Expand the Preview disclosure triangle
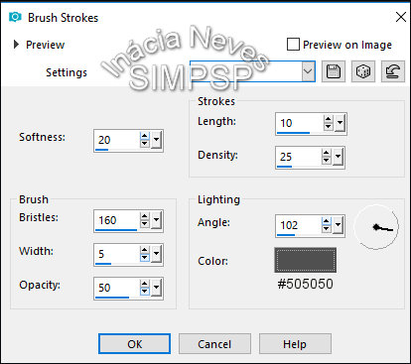Viewport: 411px width, 364px height. click(x=16, y=45)
